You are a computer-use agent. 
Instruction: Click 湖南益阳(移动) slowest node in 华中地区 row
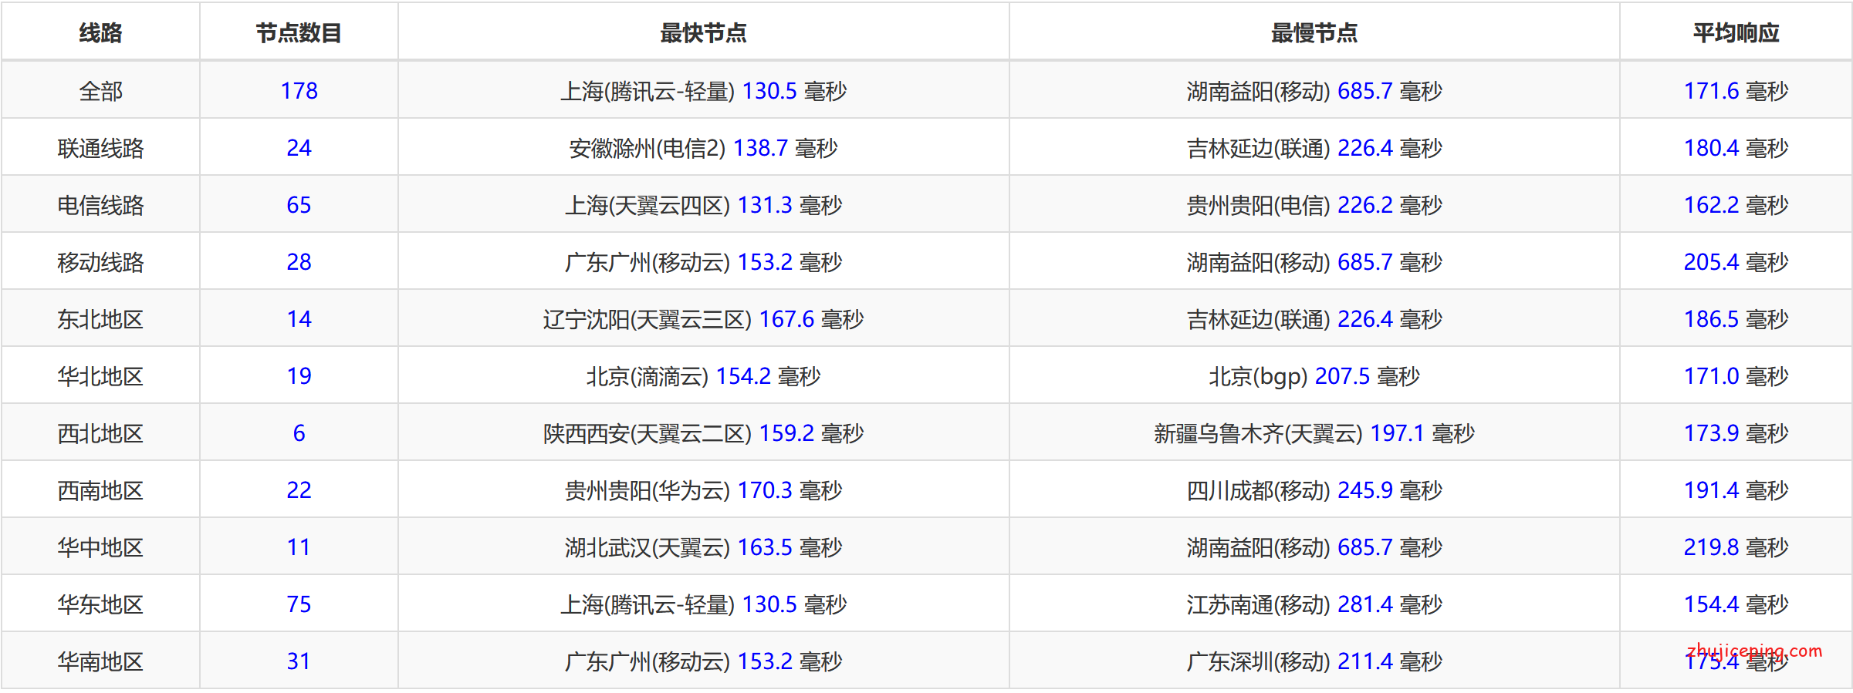(x=1314, y=547)
